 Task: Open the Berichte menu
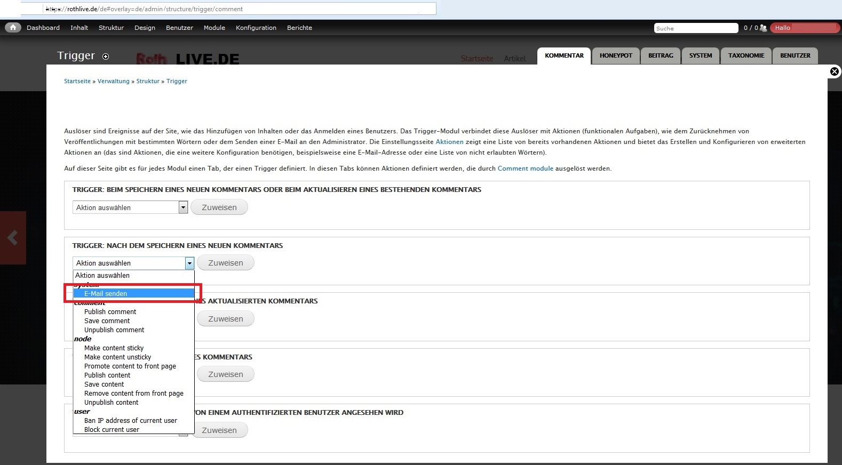tap(299, 28)
